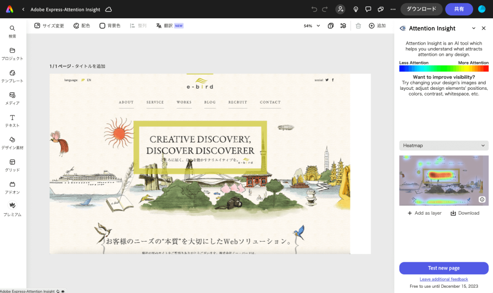Screen dimensions: 493x293
Task: Click Add as layer
Action: point(425,213)
